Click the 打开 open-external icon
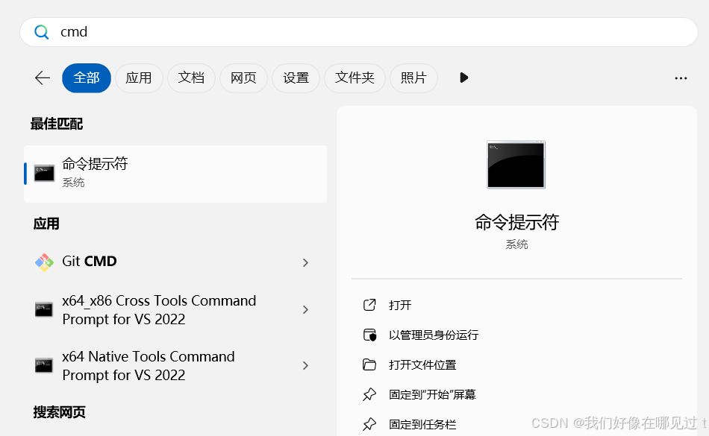The width and height of the screenshot is (709, 436). (x=369, y=305)
